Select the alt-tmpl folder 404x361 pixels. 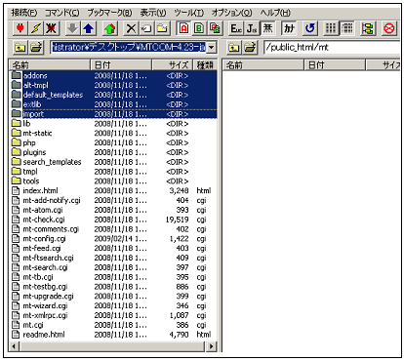click(113, 85)
